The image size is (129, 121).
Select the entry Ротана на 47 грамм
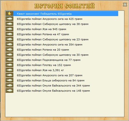click(62, 34)
